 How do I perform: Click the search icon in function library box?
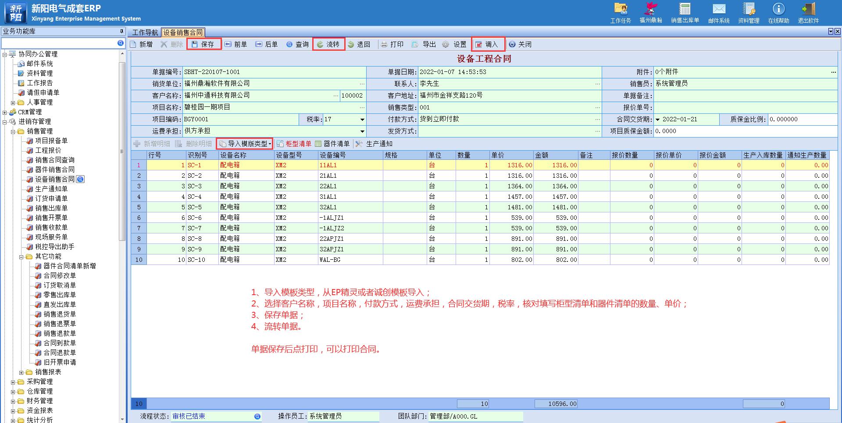tap(121, 43)
